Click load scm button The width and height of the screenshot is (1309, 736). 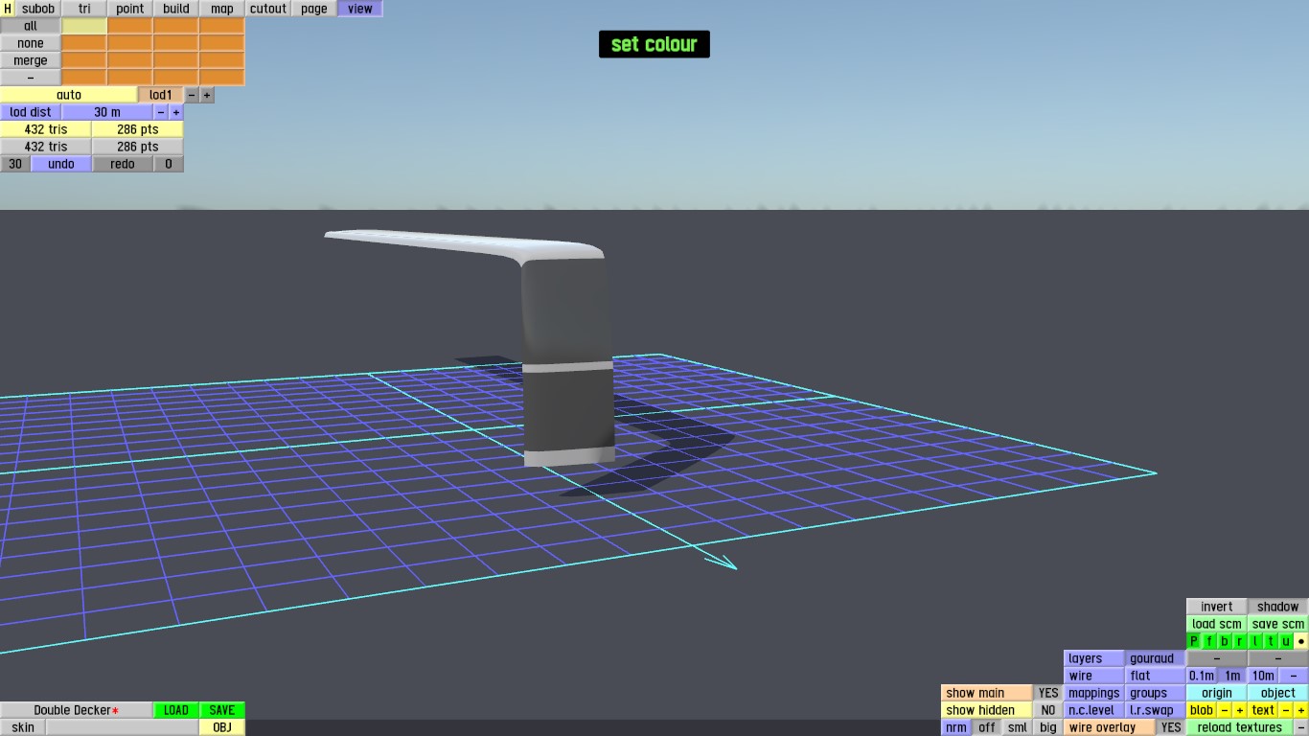tap(1217, 624)
